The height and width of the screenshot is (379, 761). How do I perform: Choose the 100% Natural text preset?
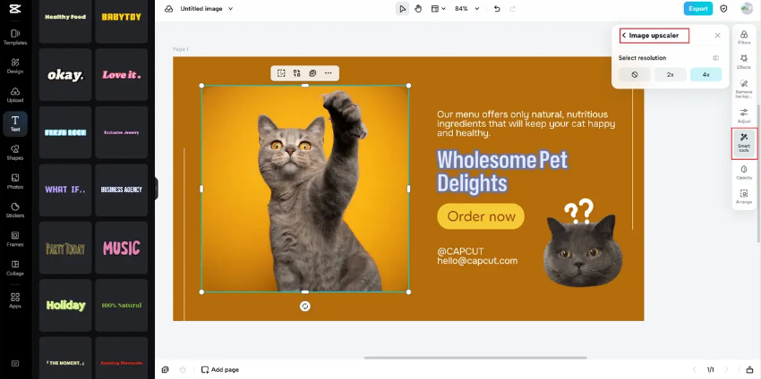pyautogui.click(x=122, y=306)
